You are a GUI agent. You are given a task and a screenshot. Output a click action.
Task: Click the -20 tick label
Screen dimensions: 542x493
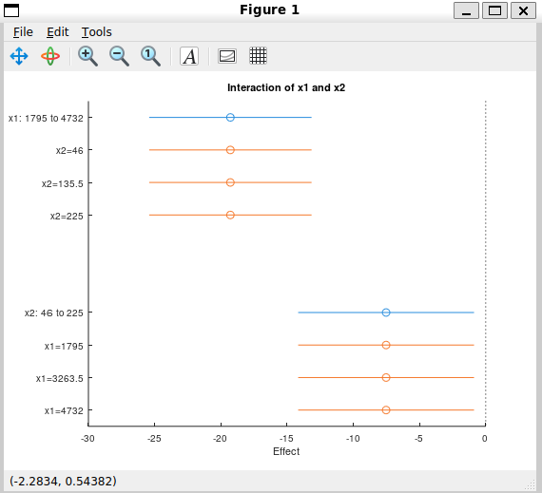click(220, 439)
